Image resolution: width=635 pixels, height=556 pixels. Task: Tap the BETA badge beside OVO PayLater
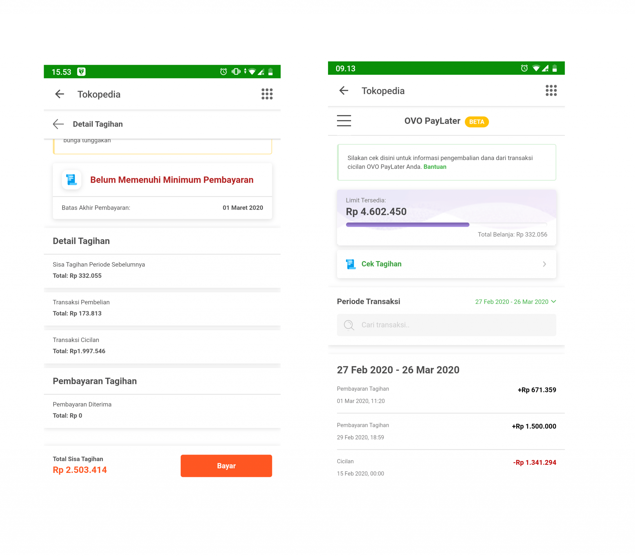click(x=477, y=121)
